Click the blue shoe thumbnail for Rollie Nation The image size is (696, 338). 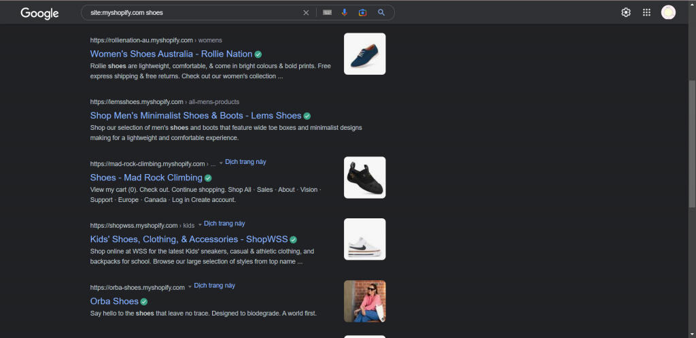[x=365, y=54]
